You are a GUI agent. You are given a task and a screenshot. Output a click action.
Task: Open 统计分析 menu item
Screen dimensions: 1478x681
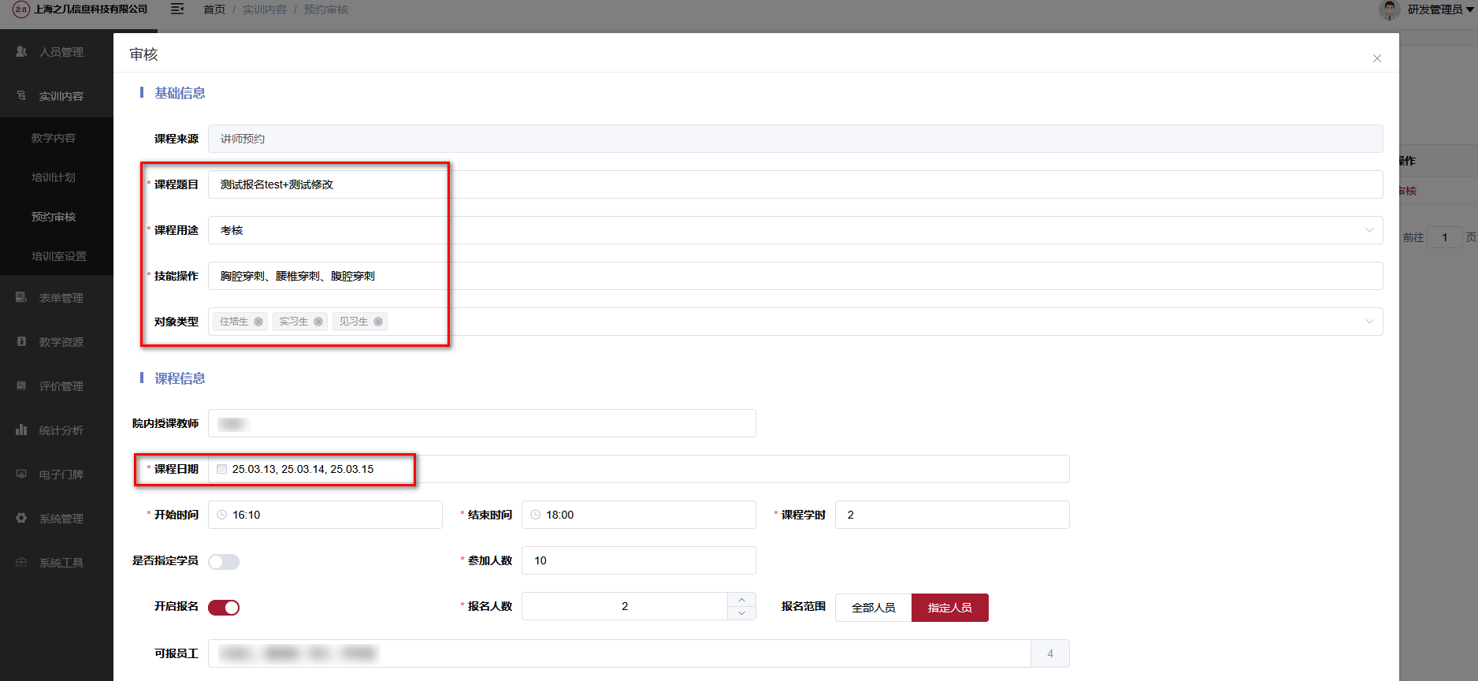click(x=57, y=430)
